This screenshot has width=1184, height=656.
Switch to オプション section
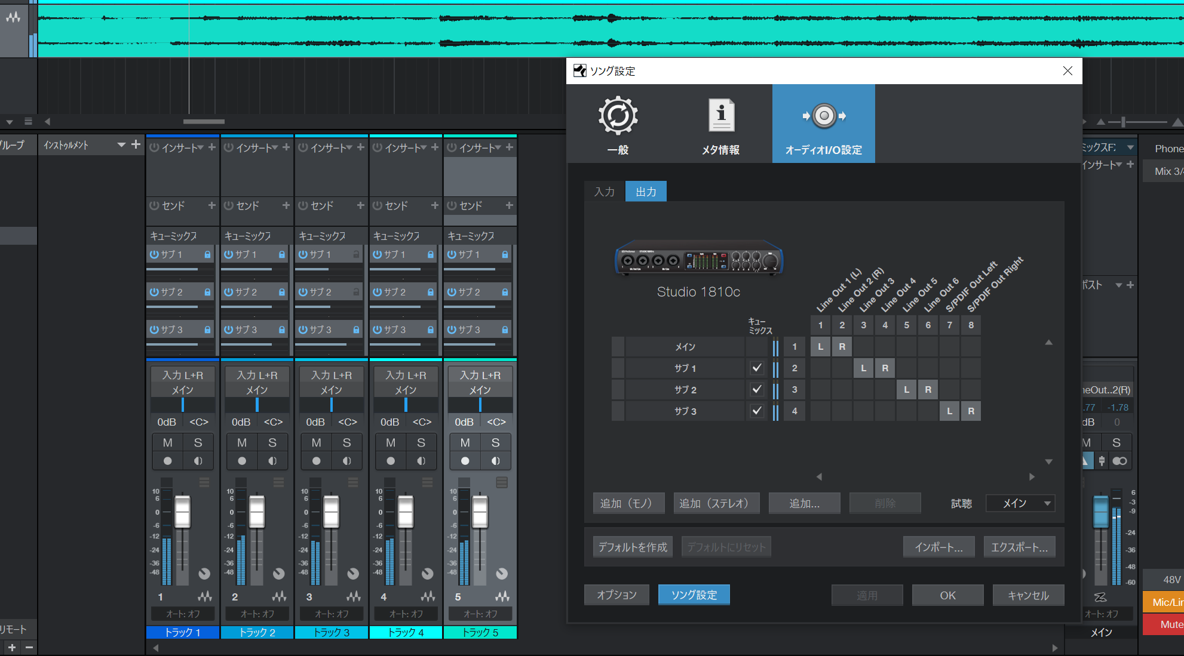point(616,595)
